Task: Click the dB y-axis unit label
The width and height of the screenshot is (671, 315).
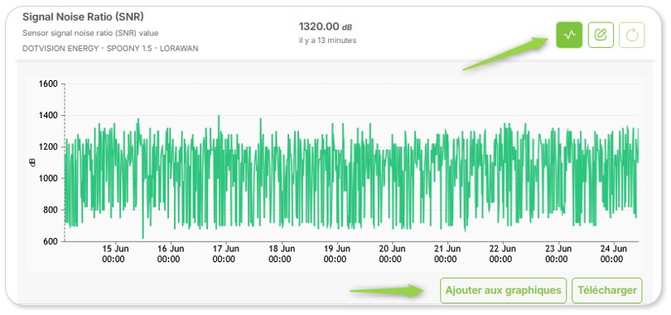Action: click(x=32, y=163)
